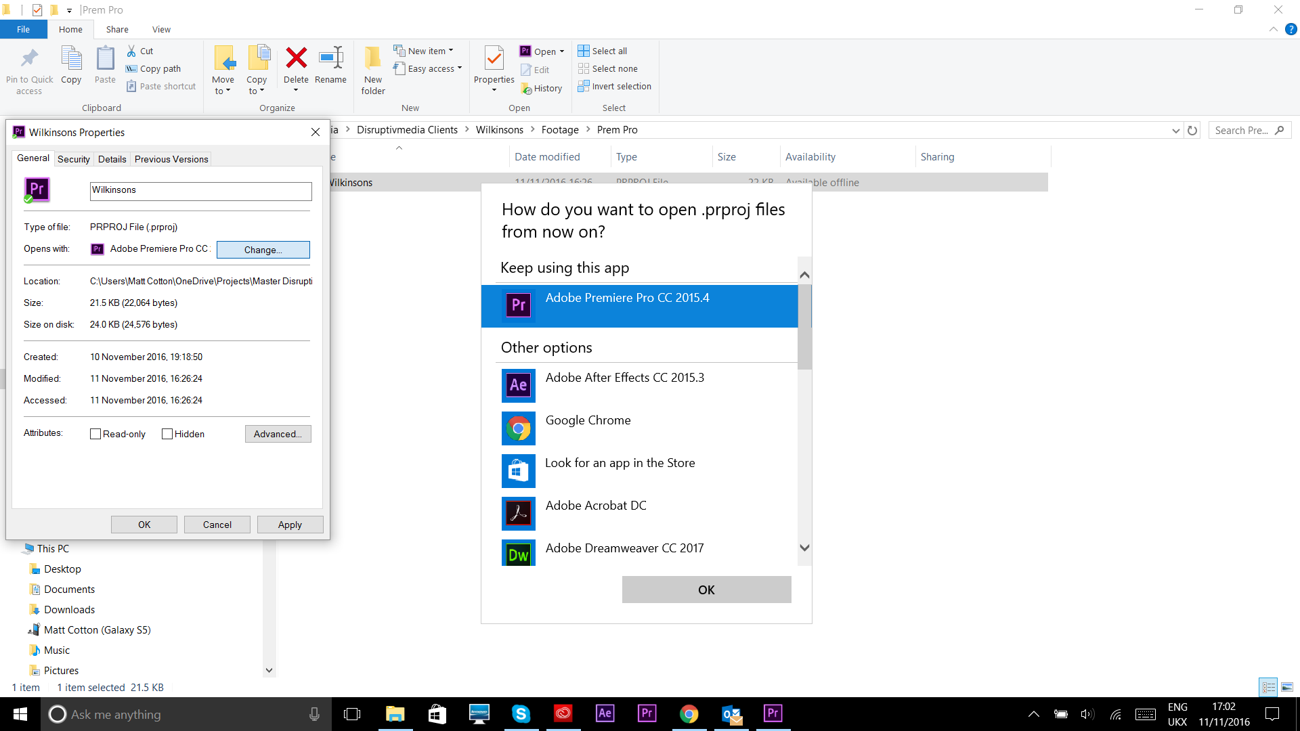Open Creative Cloud from the taskbar

563,713
